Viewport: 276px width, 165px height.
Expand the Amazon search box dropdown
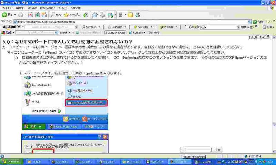(76, 27)
